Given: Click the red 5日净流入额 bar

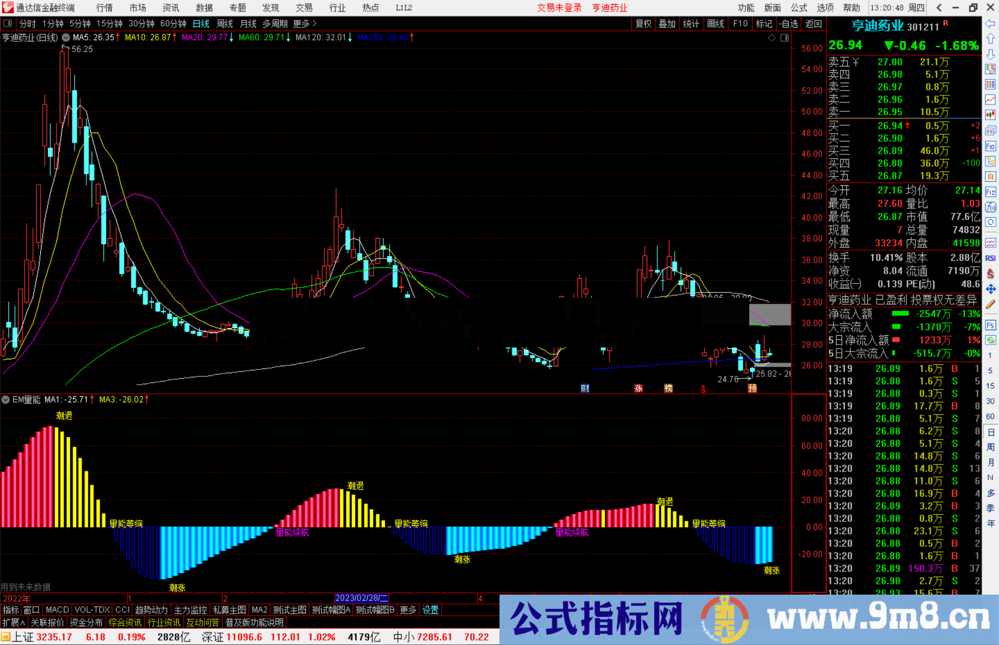Looking at the screenshot, I should tap(896, 340).
